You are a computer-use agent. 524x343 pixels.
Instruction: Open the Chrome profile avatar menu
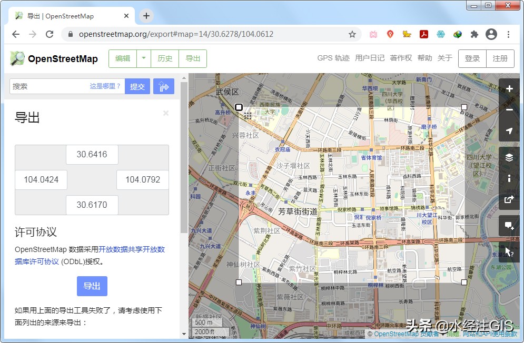[x=491, y=34]
